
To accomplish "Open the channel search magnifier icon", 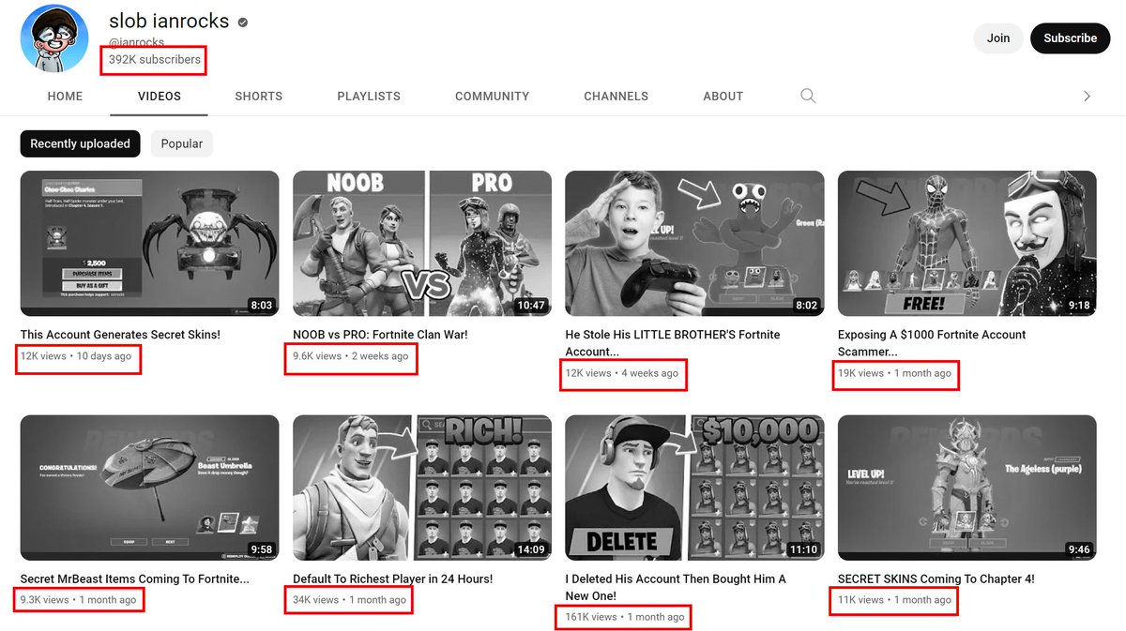I will coord(808,96).
